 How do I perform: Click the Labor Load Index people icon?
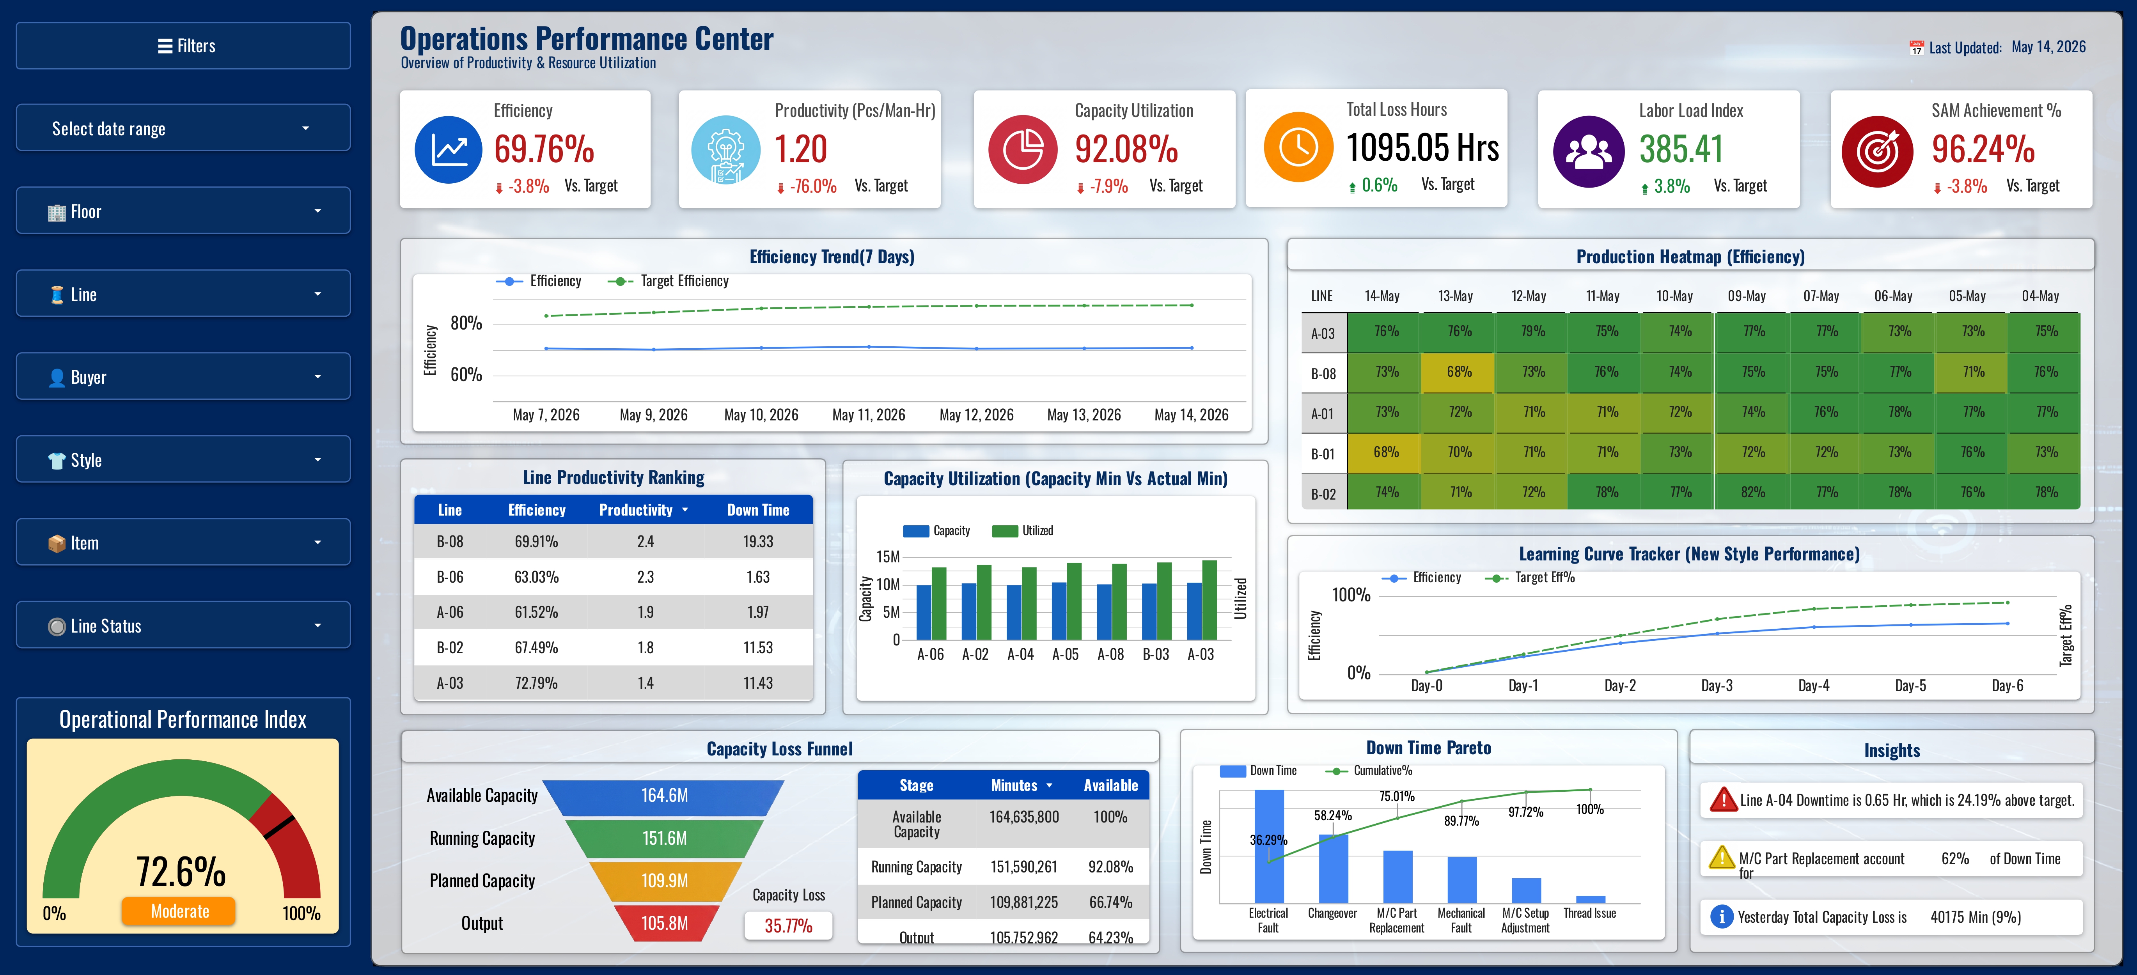click(1588, 151)
